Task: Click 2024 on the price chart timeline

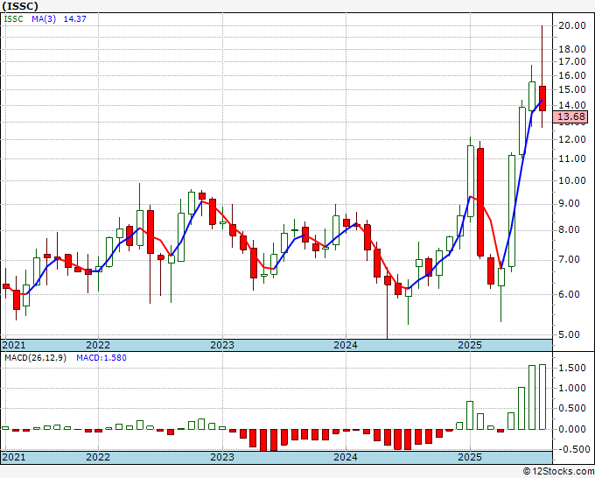Action: (346, 345)
